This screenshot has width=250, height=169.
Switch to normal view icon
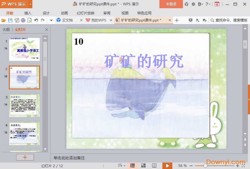coord(132,165)
